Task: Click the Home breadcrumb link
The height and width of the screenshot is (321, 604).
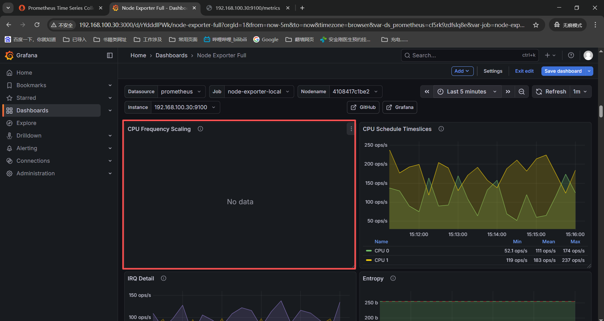Action: [x=138, y=55]
